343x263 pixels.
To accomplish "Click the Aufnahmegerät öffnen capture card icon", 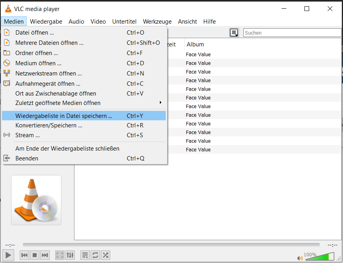I will pyautogui.click(x=7, y=83).
